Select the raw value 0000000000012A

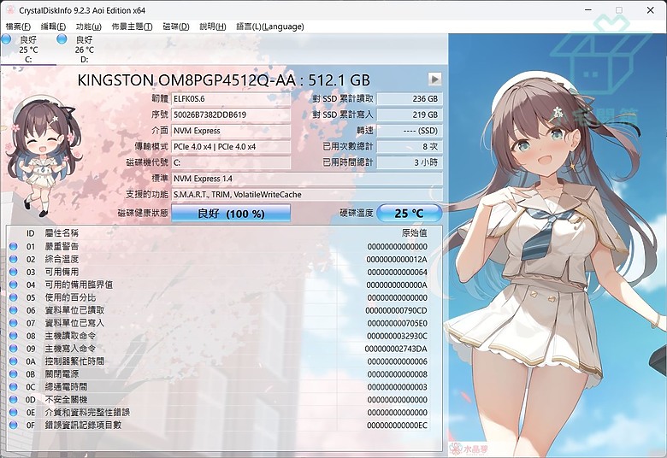[397, 260]
